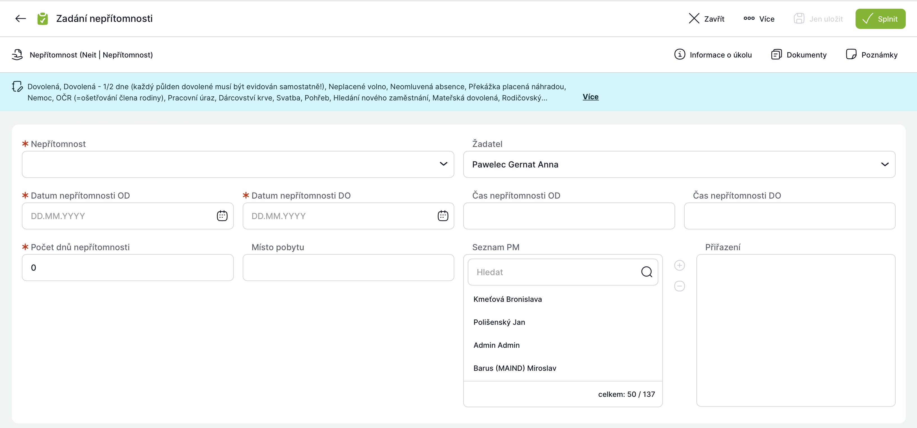Click Zavřít to close the form
Image resolution: width=917 pixels, height=428 pixels.
tap(707, 19)
